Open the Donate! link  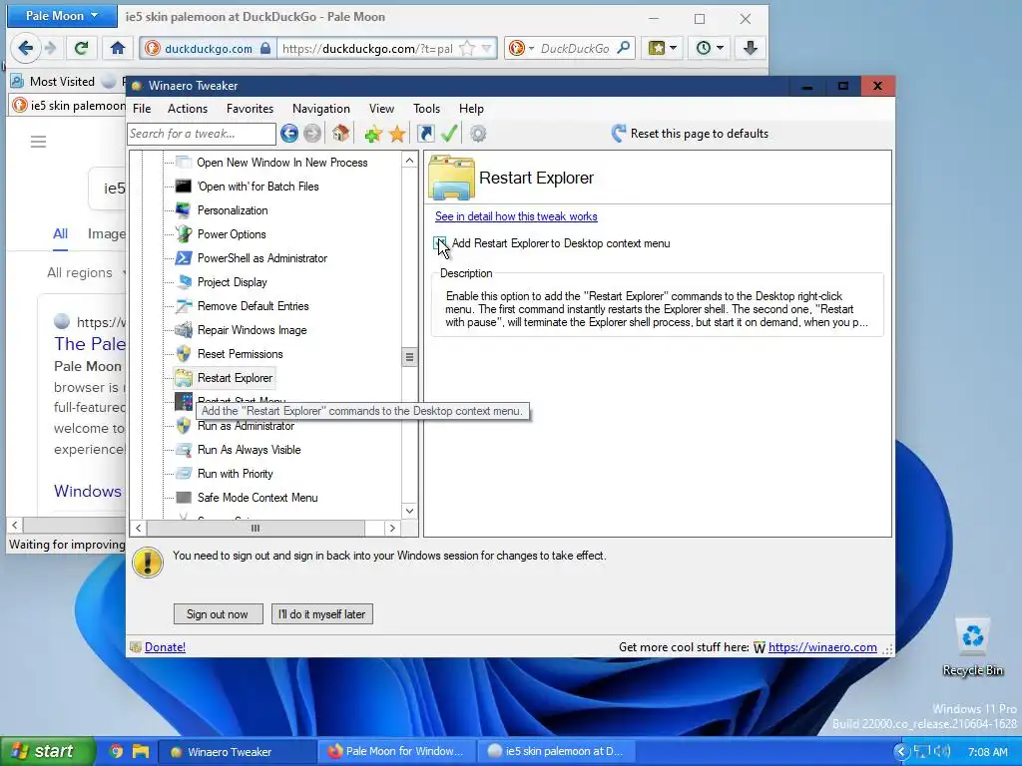165,646
